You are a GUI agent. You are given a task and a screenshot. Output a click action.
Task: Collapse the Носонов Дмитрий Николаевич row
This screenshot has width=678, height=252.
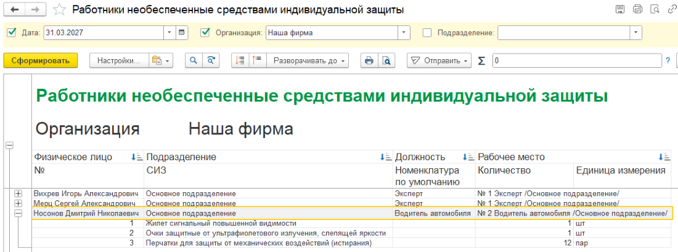[19, 213]
